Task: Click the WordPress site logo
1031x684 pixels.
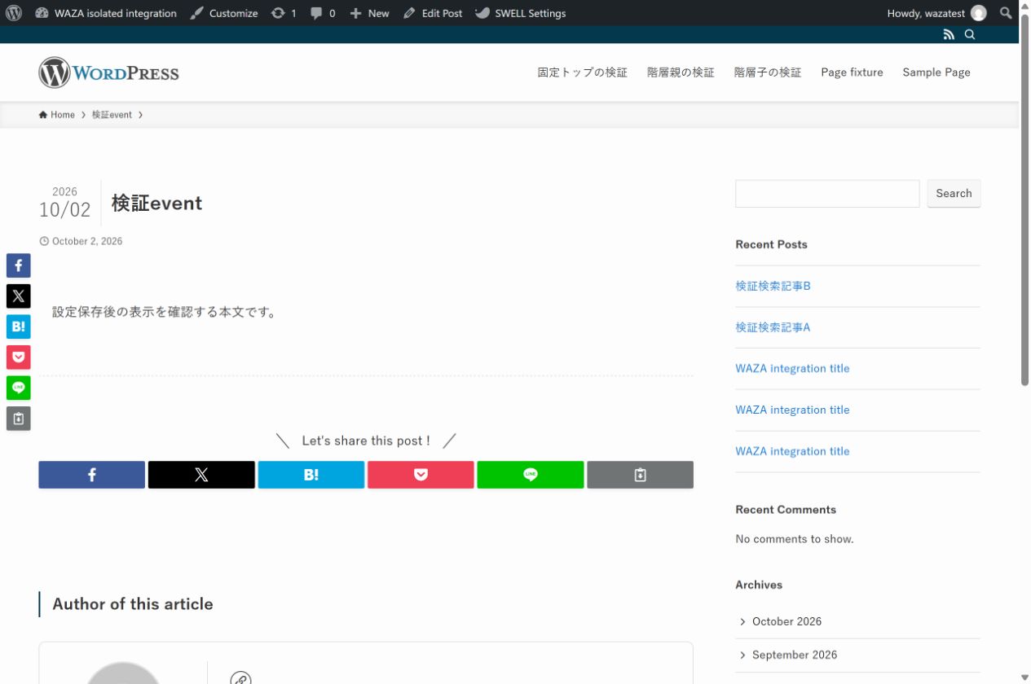Action: point(108,72)
